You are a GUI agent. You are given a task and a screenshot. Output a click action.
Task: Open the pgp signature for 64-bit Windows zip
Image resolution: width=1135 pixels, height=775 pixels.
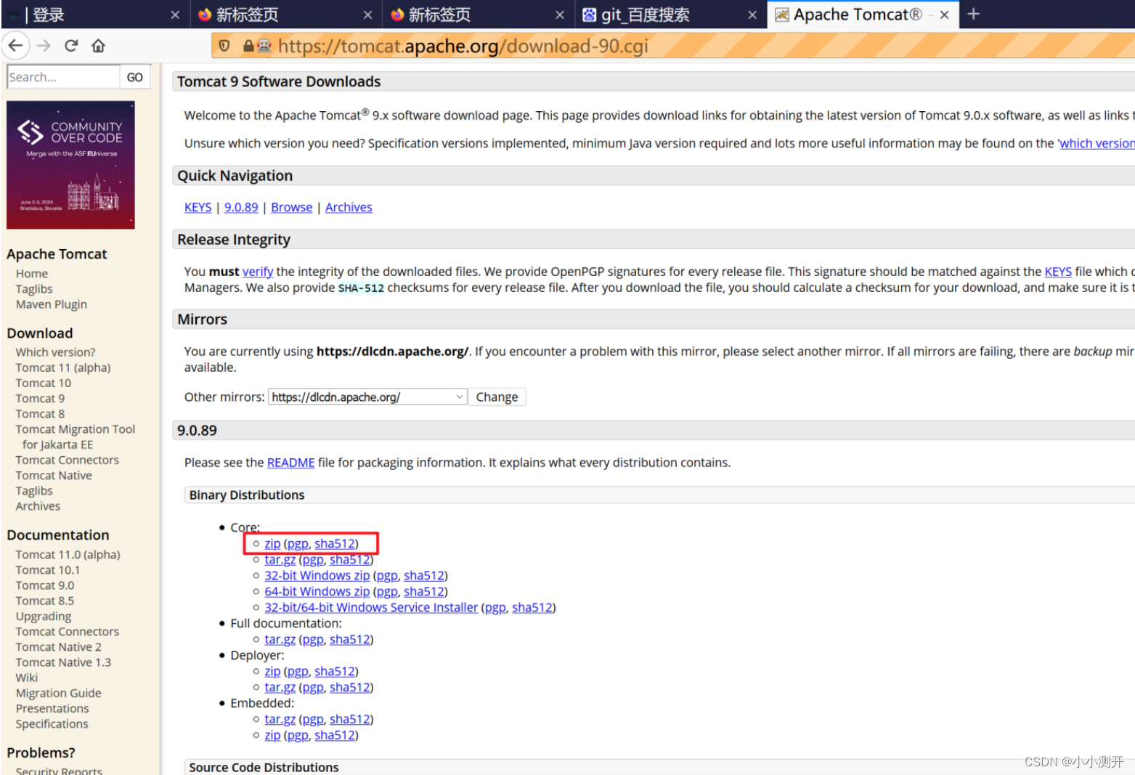tap(387, 592)
